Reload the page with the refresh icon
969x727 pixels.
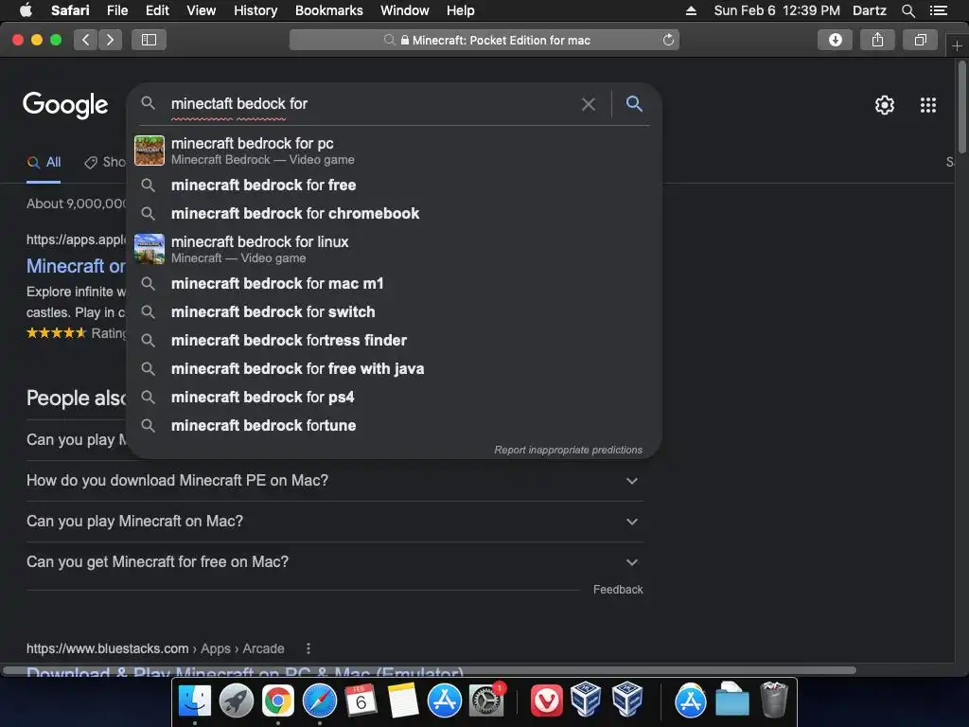[668, 40]
